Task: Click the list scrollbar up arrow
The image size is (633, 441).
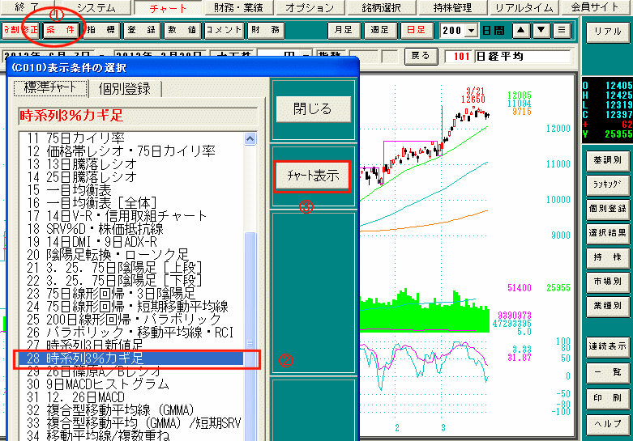Action: point(250,138)
